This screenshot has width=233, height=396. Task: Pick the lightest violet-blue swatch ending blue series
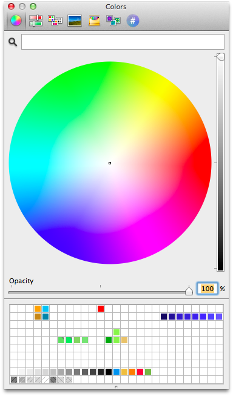pos(219,317)
